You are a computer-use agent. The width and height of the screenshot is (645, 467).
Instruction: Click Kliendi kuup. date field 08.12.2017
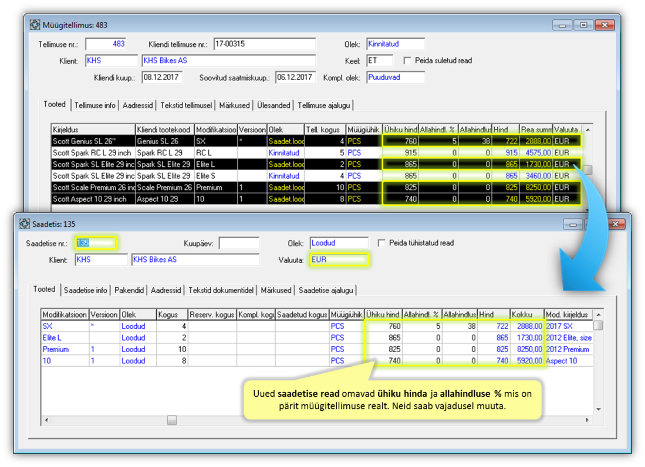pyautogui.click(x=162, y=77)
